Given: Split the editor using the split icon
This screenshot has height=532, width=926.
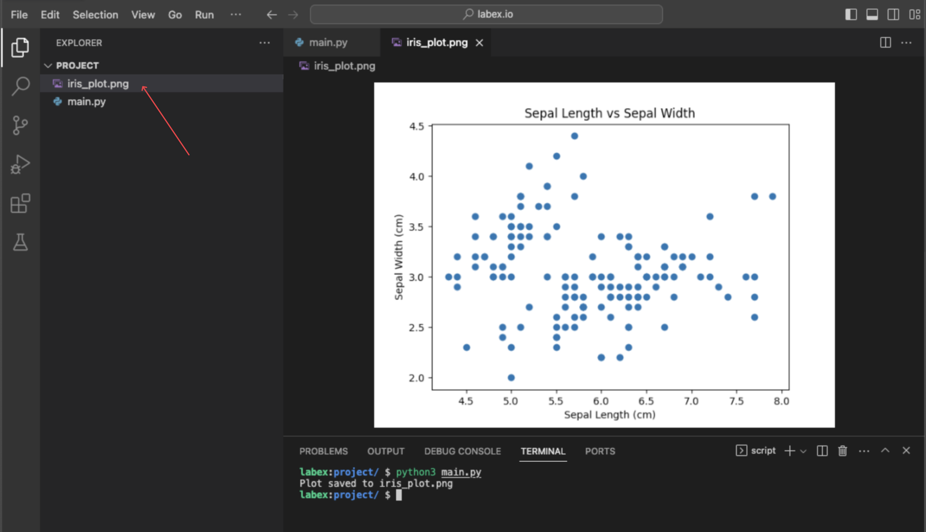Looking at the screenshot, I should (886, 42).
